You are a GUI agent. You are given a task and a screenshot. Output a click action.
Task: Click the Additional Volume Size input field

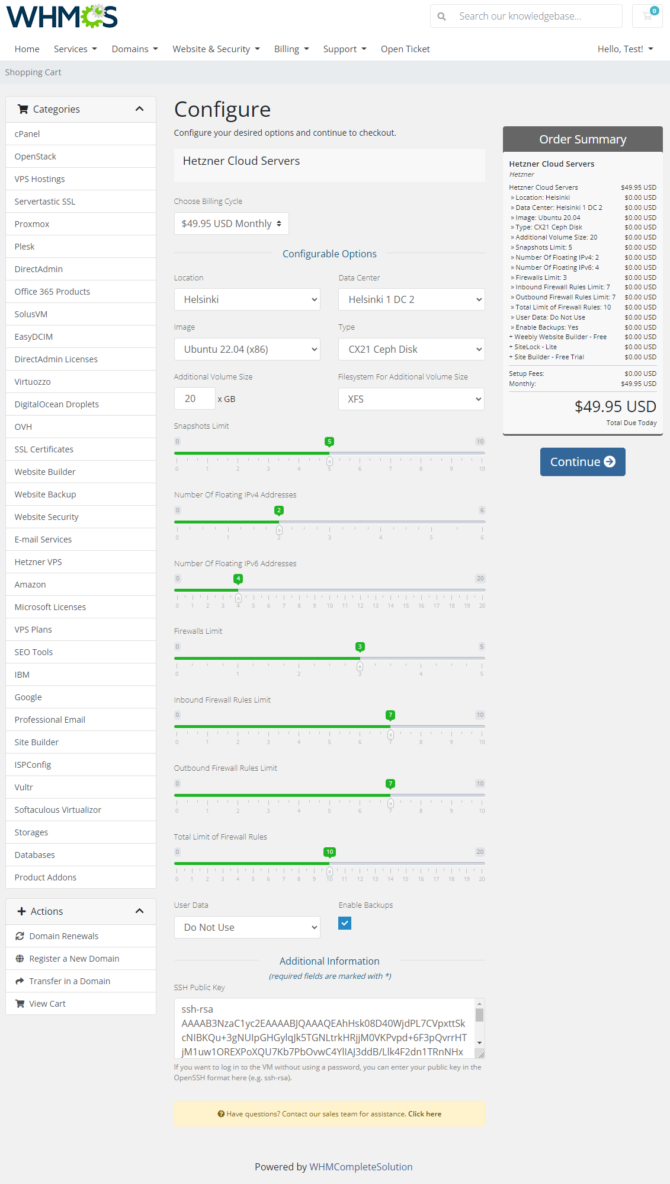point(194,398)
